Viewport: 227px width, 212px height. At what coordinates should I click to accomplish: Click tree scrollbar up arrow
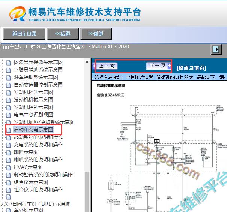click(x=87, y=62)
